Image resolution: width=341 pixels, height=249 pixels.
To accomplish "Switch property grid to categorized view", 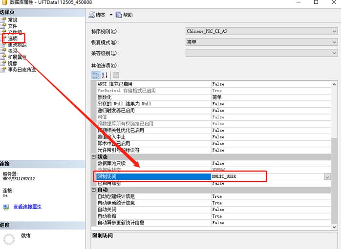I will click(95, 75).
